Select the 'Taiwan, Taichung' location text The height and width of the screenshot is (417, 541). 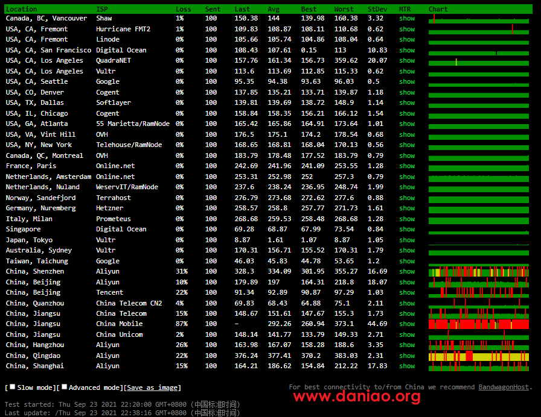pos(37,261)
